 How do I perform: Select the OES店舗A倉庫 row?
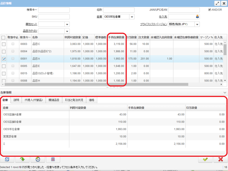(x=114, y=115)
